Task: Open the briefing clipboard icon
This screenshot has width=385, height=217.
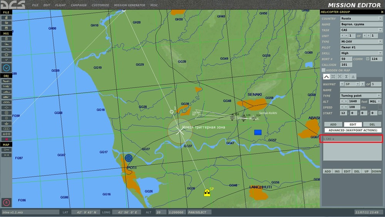Action: pos(7,39)
